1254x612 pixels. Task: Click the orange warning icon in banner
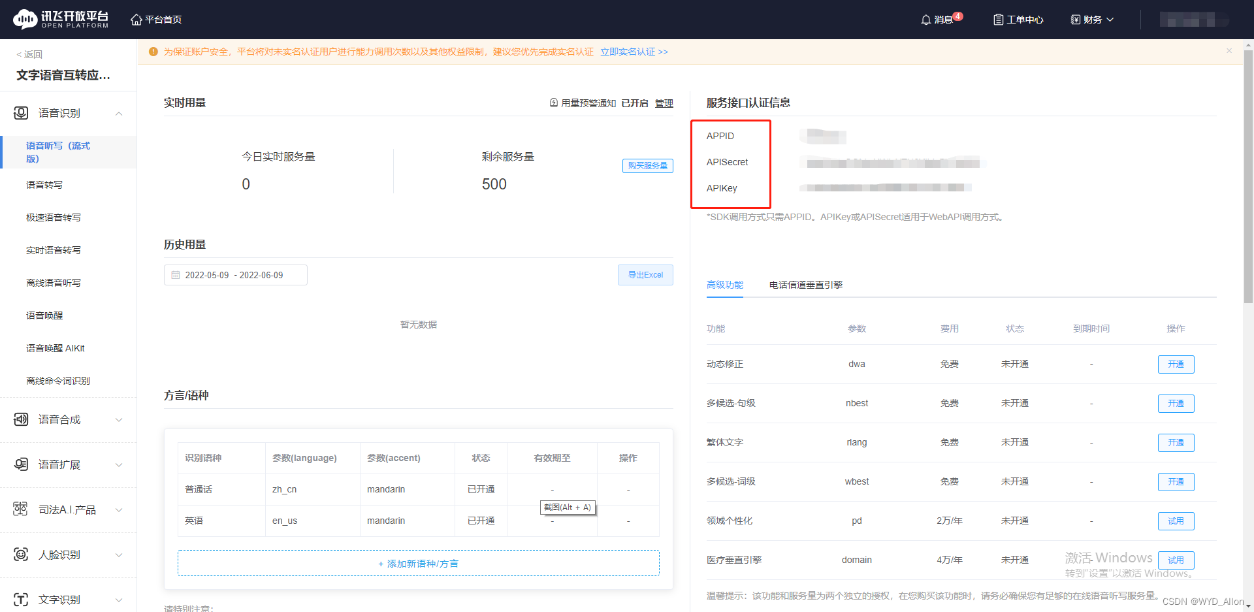153,52
